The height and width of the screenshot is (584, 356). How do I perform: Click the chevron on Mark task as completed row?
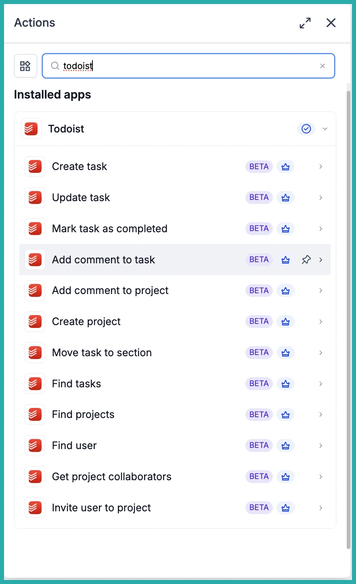(321, 229)
